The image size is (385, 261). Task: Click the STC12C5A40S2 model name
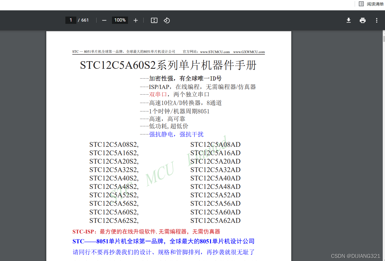click(114, 178)
